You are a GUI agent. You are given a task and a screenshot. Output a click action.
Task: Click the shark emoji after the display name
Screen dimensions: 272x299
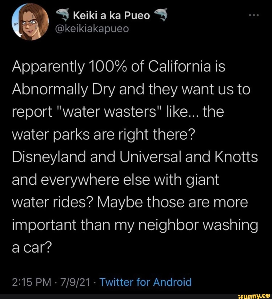pos(161,15)
